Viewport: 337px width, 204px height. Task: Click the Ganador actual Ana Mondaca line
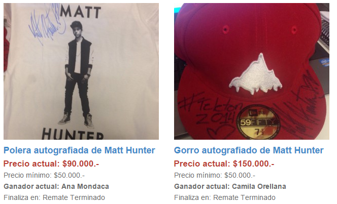click(56, 186)
